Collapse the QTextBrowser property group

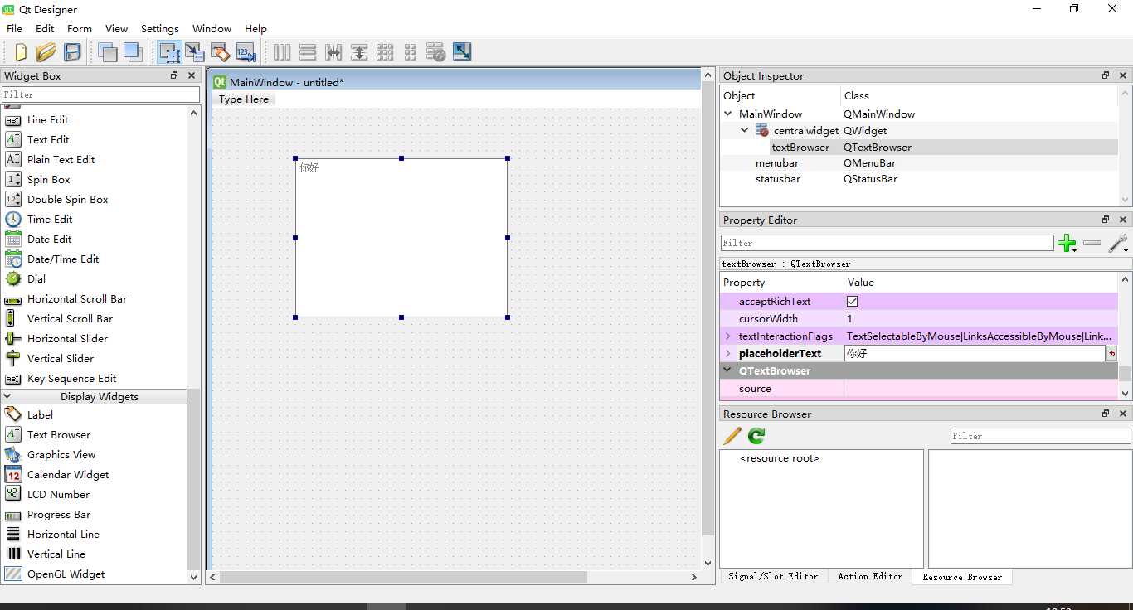click(x=728, y=371)
